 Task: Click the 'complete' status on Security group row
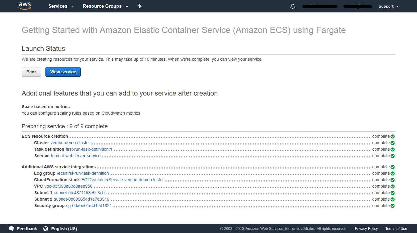381,206
